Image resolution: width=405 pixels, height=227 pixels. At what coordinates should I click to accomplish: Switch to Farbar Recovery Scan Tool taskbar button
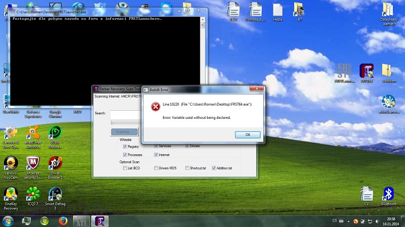pos(100,221)
